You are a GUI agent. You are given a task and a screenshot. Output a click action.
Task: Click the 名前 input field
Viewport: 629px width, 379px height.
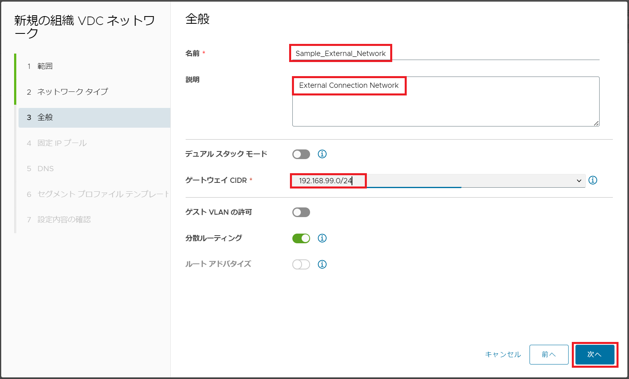[x=446, y=53]
